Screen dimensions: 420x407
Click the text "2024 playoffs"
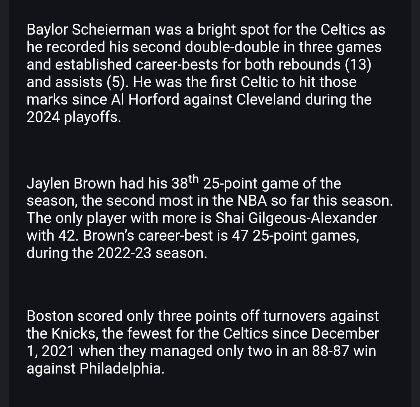[x=73, y=117]
